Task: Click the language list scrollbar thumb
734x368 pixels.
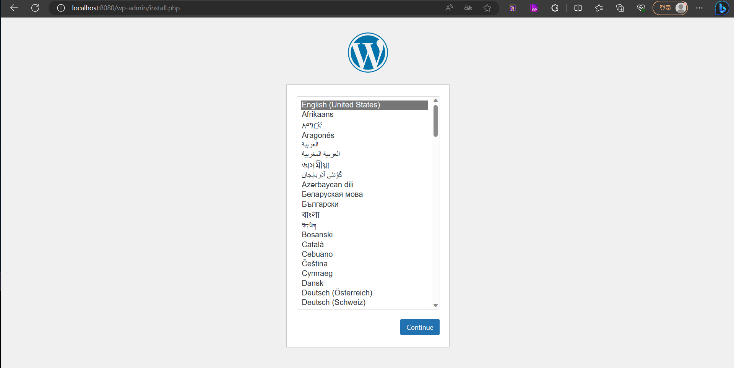Action: point(435,121)
